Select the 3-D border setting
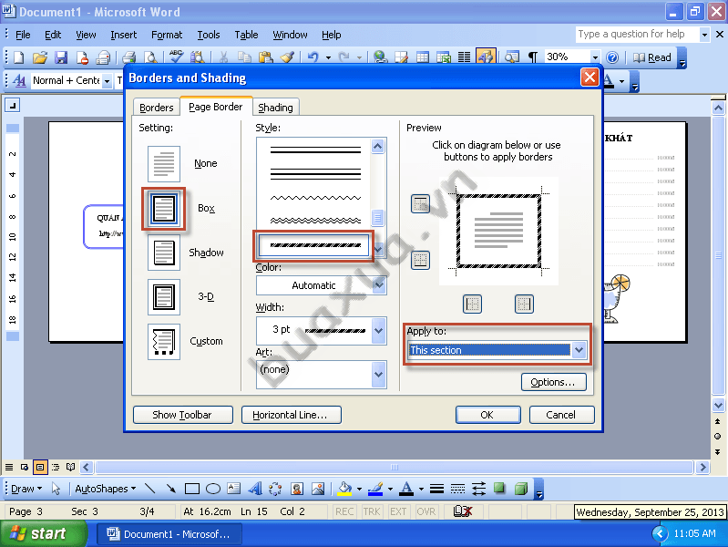This screenshot has width=728, height=547. tap(164, 297)
